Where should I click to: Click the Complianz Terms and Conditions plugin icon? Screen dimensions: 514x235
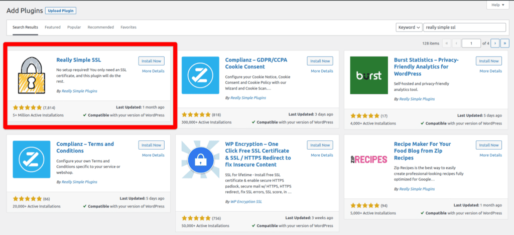tap(31, 159)
